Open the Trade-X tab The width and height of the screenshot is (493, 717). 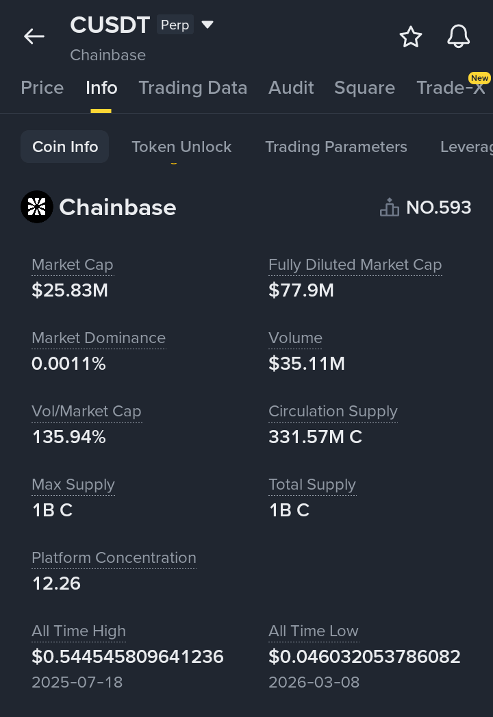(451, 88)
